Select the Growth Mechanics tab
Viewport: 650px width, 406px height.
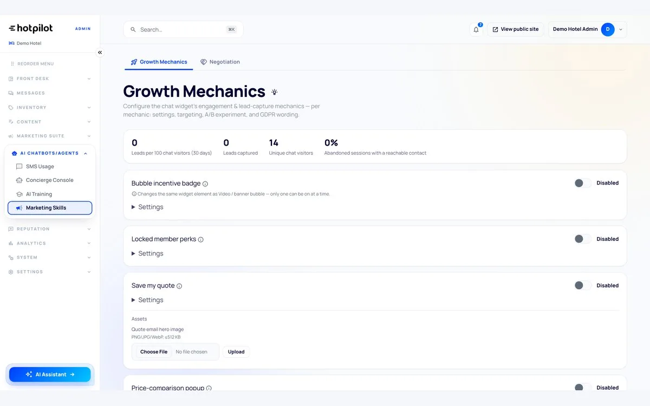pos(159,62)
